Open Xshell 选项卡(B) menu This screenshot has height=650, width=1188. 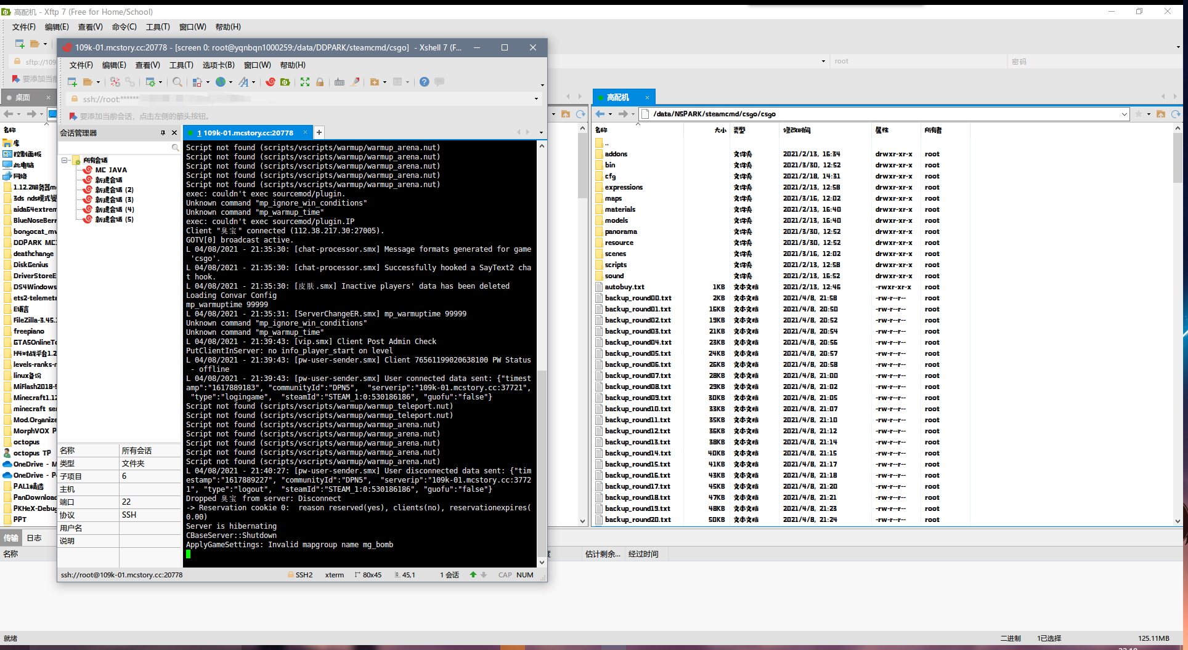pyautogui.click(x=219, y=65)
